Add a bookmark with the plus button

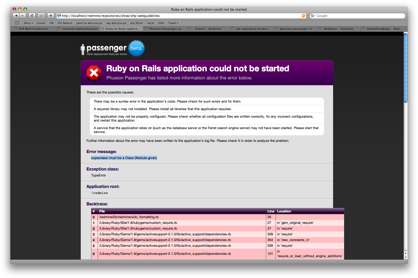tap(51, 16)
